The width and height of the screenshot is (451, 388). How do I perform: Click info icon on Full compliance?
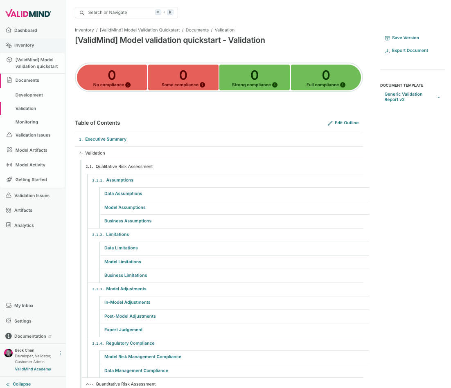click(343, 85)
